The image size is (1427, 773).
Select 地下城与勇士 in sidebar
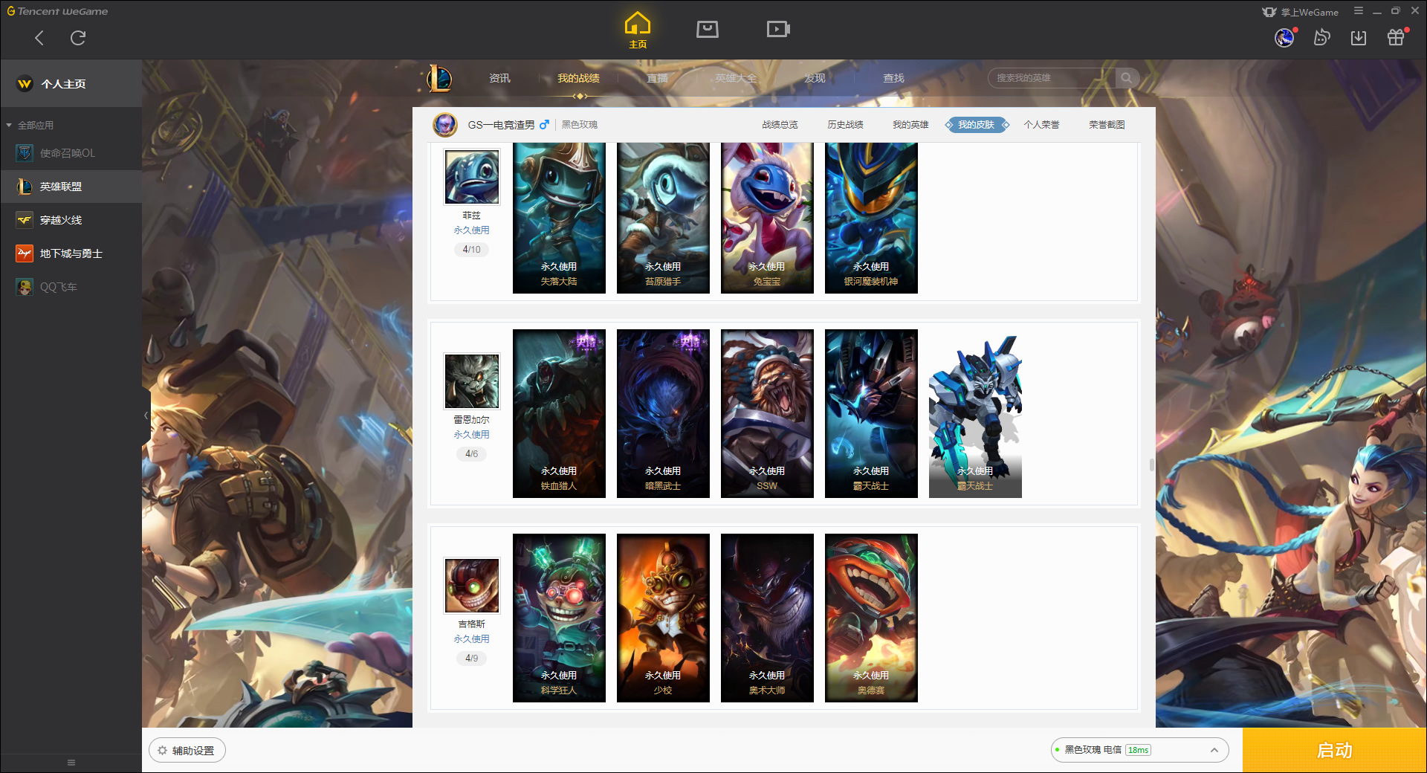tap(71, 253)
